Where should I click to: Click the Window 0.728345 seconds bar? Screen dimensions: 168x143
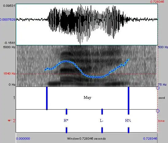(87, 139)
